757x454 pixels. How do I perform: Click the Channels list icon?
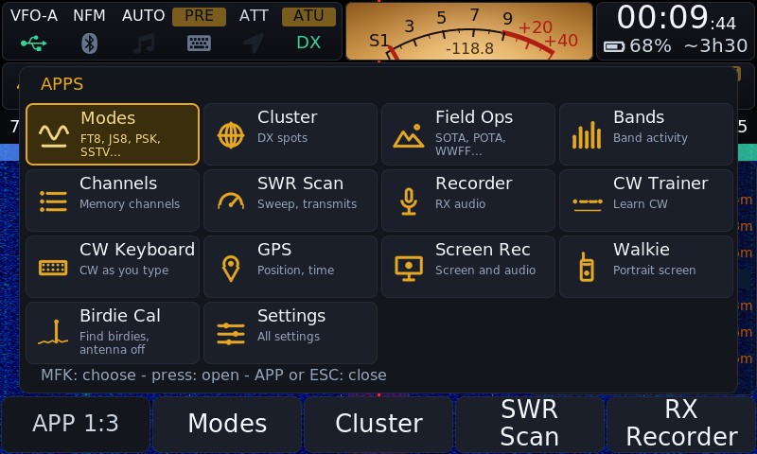53,201
